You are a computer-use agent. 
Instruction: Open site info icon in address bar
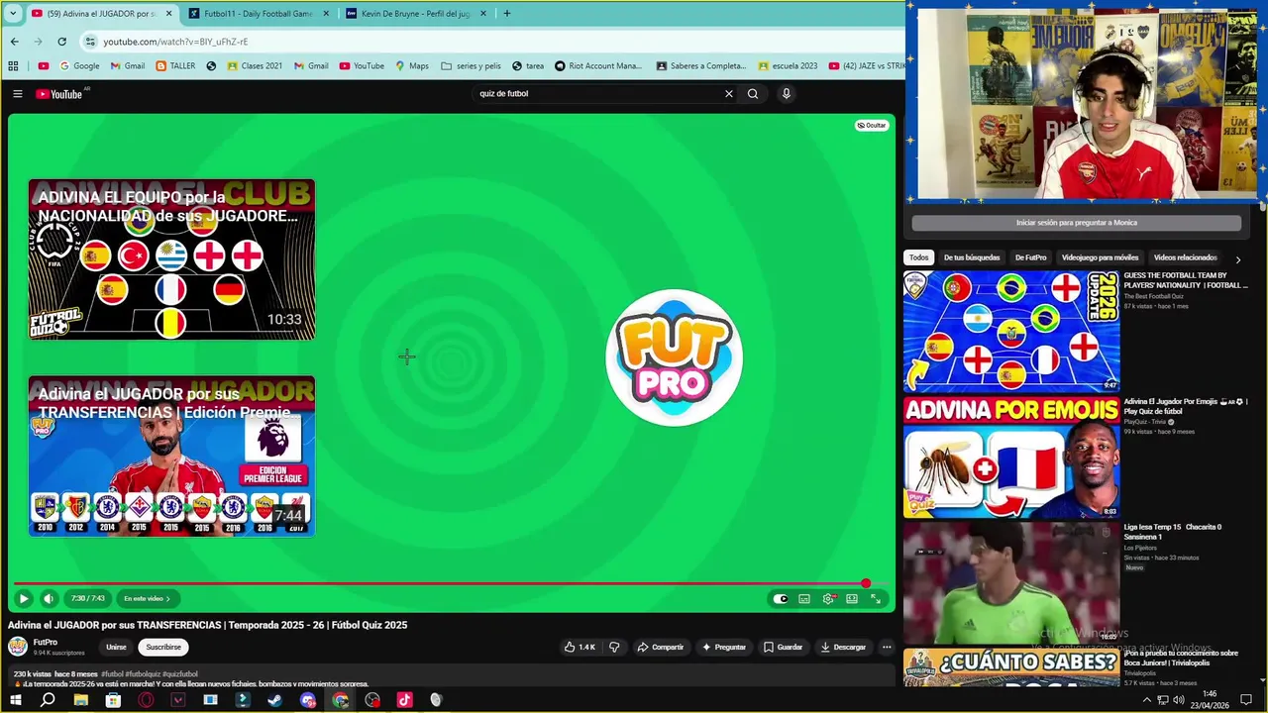(x=90, y=42)
